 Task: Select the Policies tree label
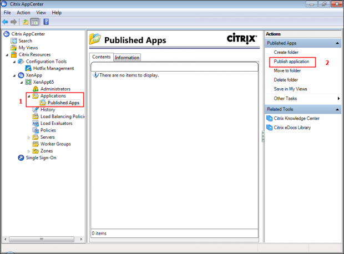(x=48, y=130)
